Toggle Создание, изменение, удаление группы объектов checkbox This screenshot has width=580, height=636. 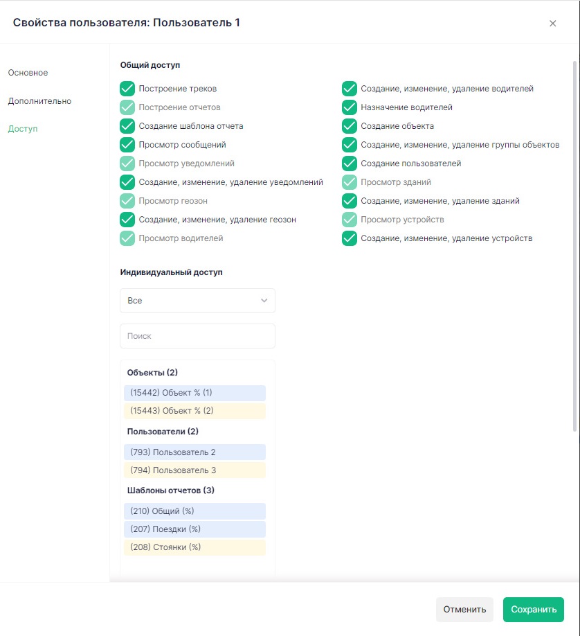(350, 144)
